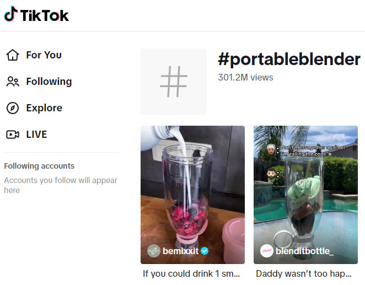Switch to LIVE section
Screen dimensions: 365x285
tap(36, 135)
